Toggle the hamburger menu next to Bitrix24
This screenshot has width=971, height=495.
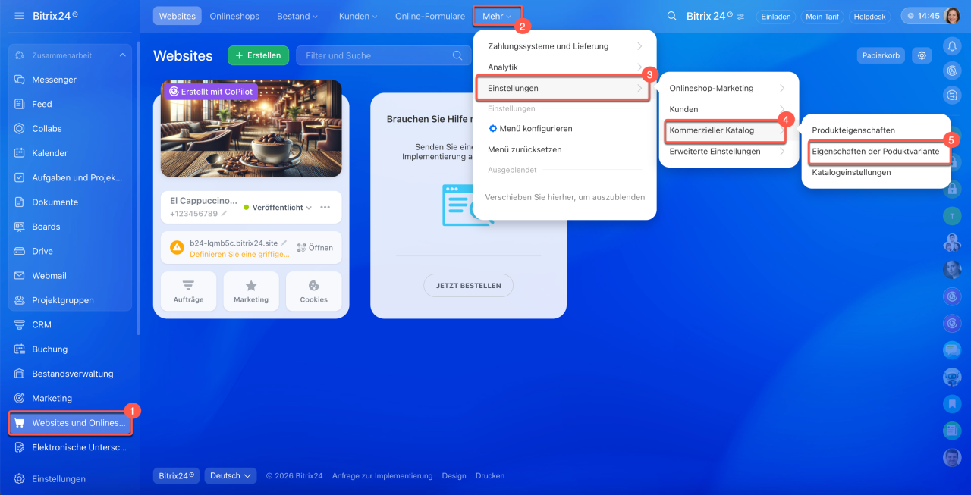[x=19, y=16]
